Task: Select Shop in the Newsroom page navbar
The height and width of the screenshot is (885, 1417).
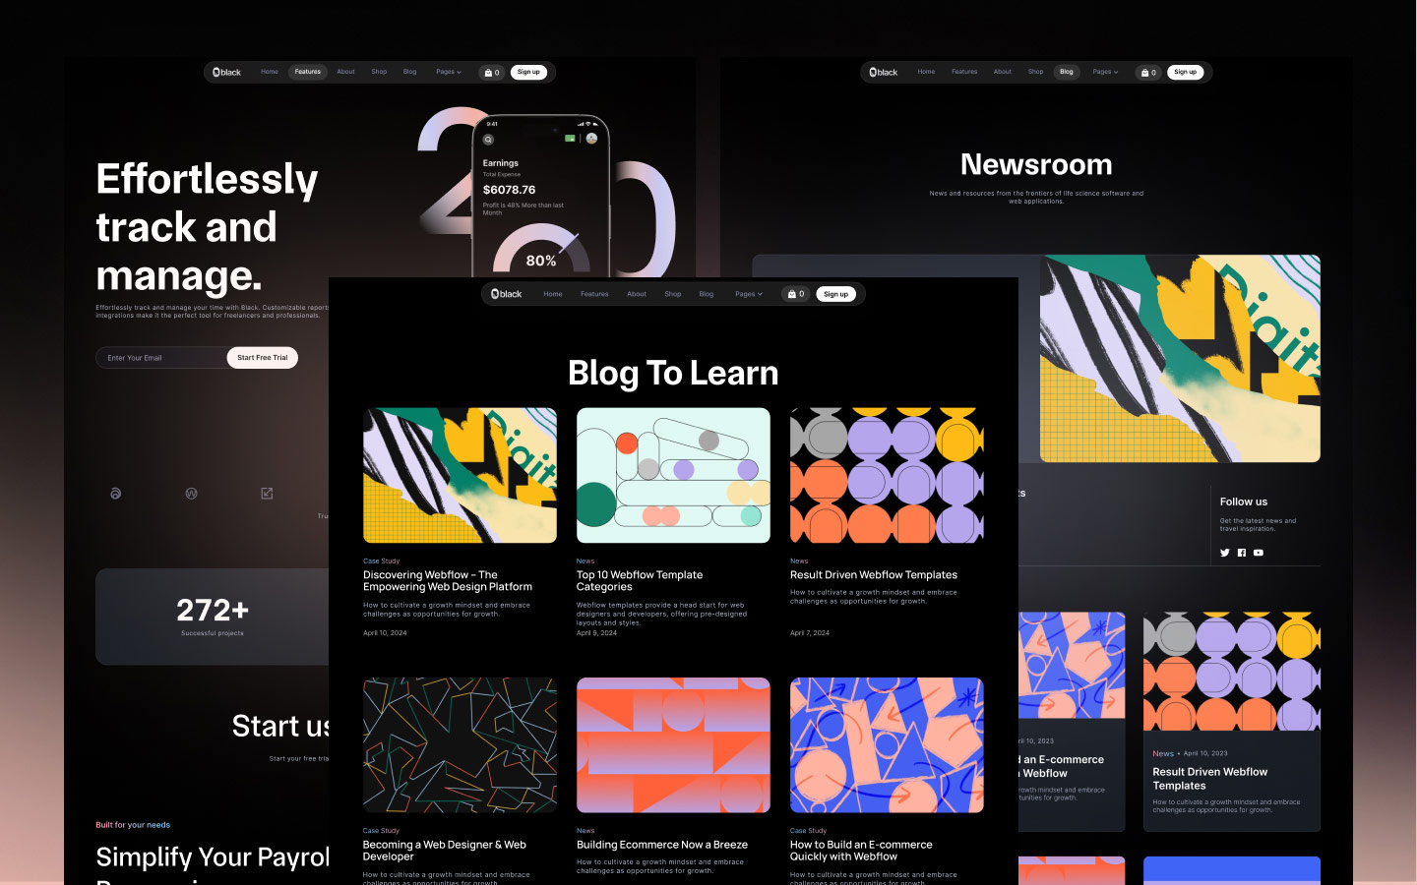Action: (x=1035, y=72)
